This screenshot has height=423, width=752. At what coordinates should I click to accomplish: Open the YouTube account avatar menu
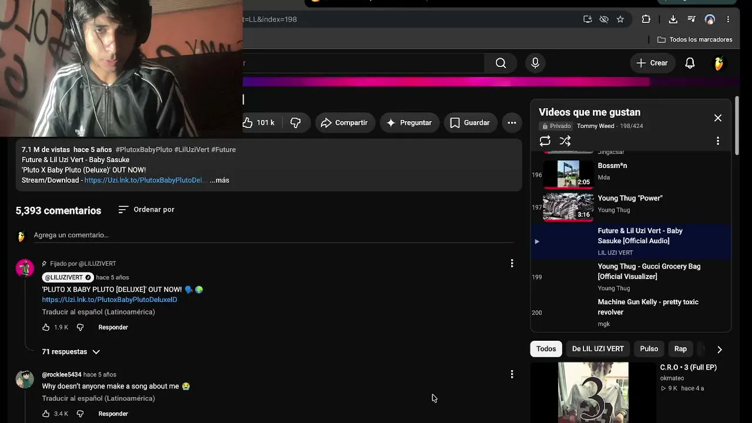pos(719,63)
